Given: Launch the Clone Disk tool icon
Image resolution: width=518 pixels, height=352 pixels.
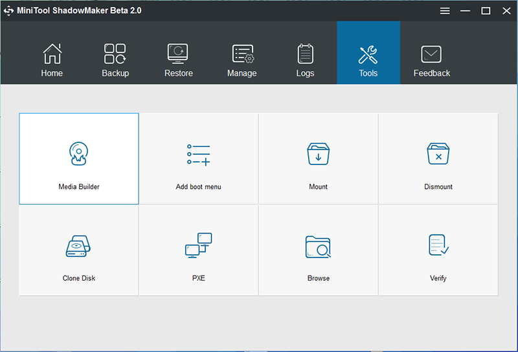Looking at the screenshot, I should click(79, 247).
